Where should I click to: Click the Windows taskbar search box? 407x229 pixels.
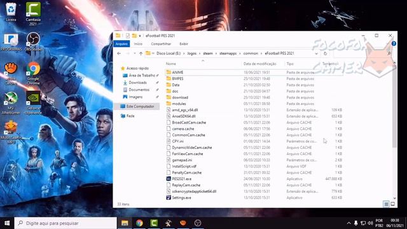tap(66, 223)
